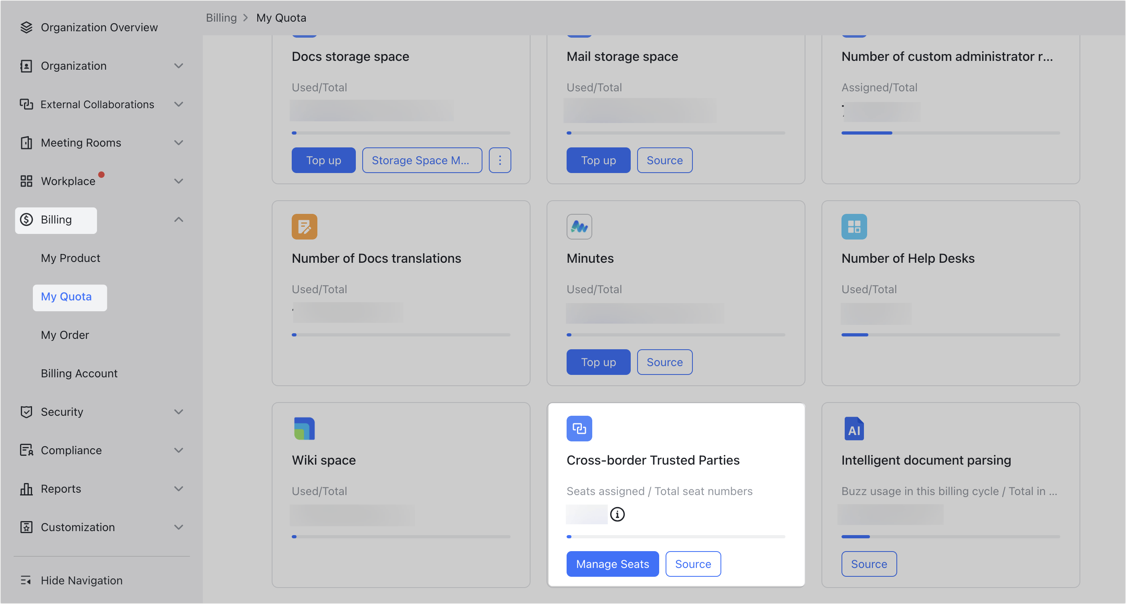The image size is (1126, 604).
Task: Click My Quota breadcrumb text
Action: coord(281,18)
